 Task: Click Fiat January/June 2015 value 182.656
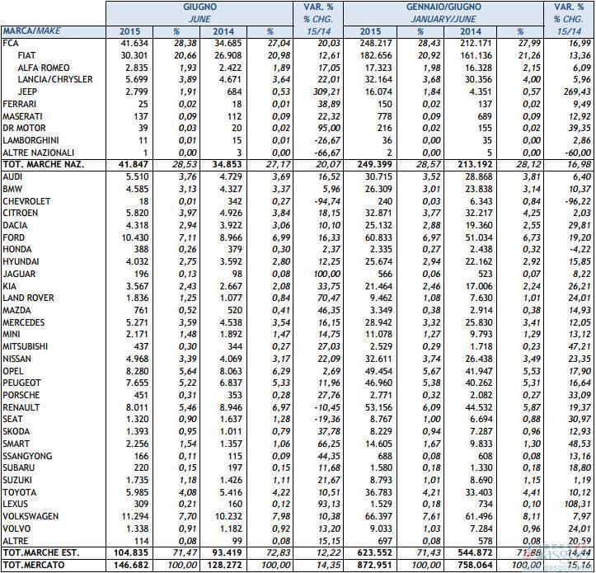tap(376, 55)
